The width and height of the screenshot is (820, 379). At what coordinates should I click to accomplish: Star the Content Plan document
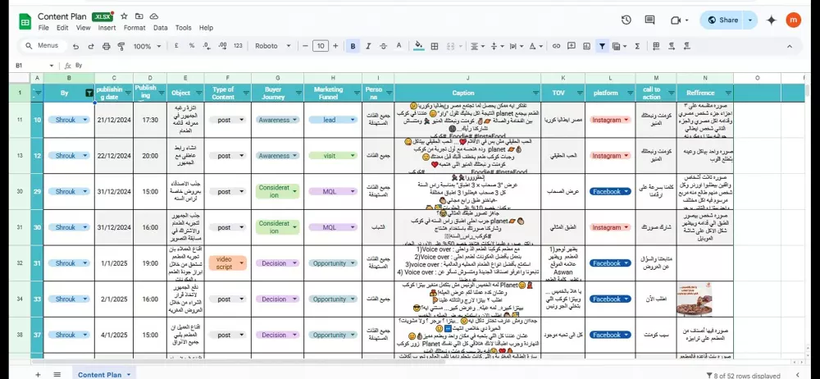tap(124, 16)
